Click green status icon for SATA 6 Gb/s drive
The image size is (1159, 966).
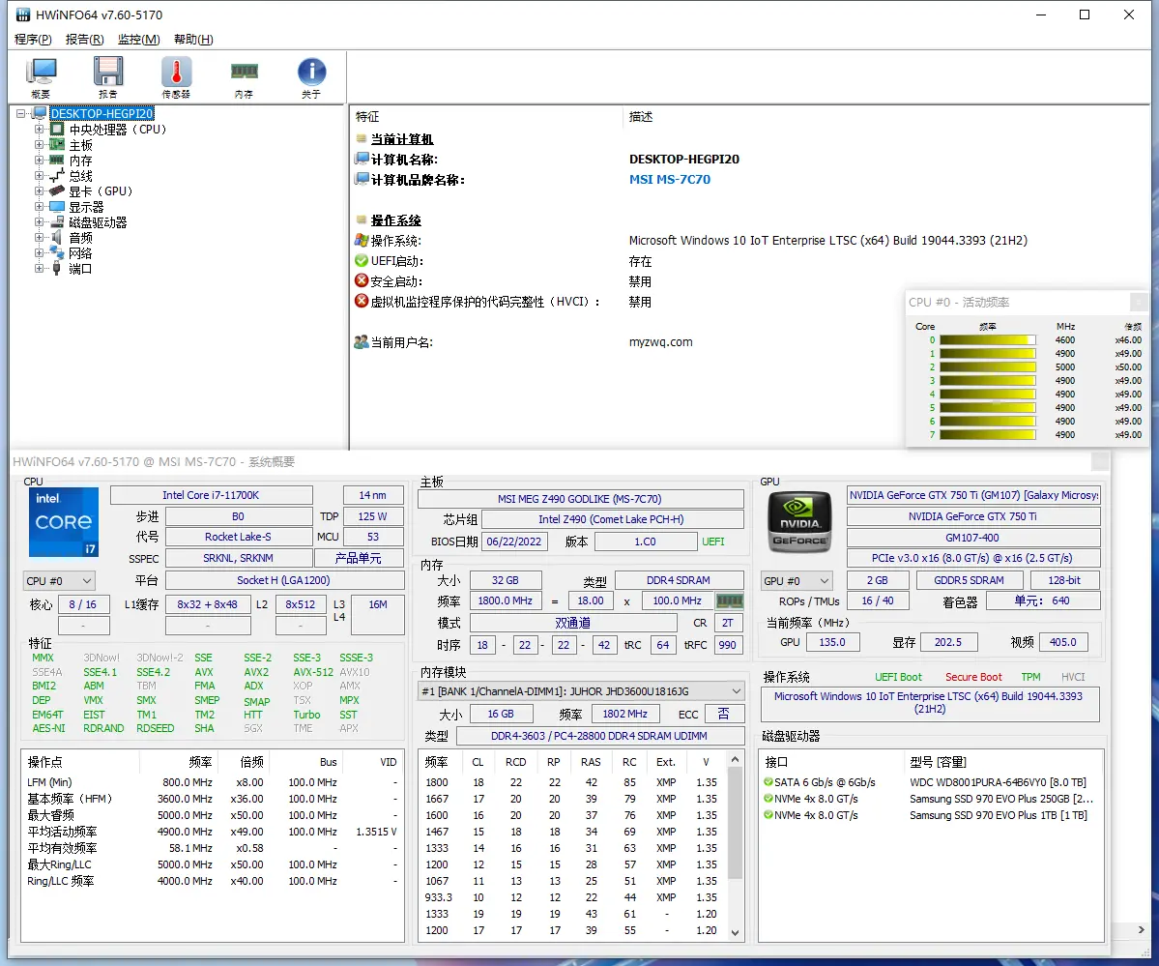coord(768,782)
